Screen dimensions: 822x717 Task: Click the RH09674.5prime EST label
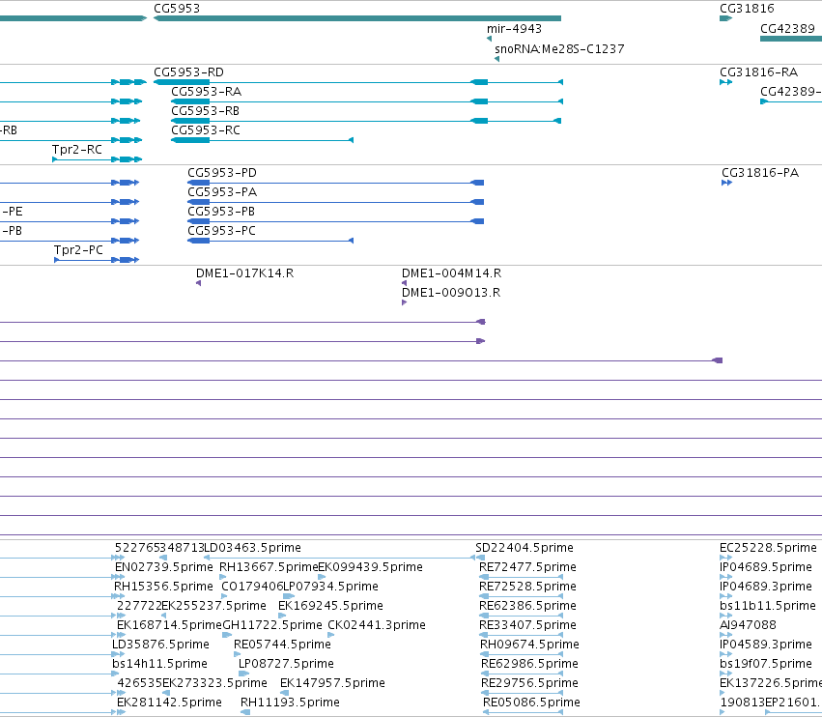pos(529,645)
